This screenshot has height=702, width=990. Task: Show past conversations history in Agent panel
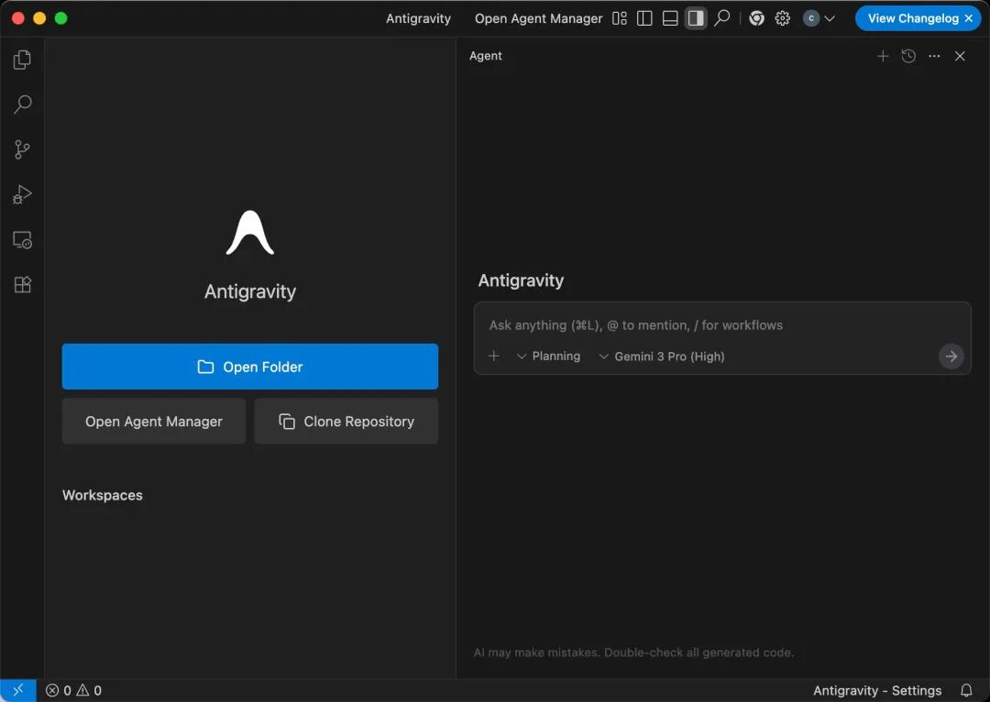point(908,56)
